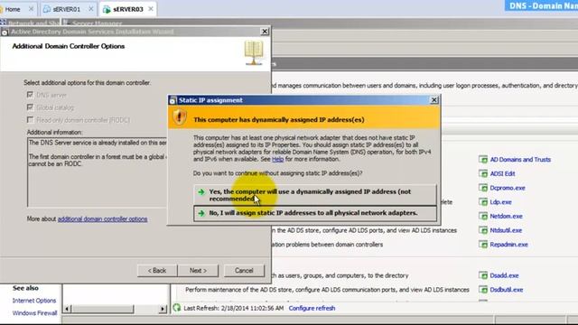Launch the Dsdbutil.exe link

coord(506,290)
